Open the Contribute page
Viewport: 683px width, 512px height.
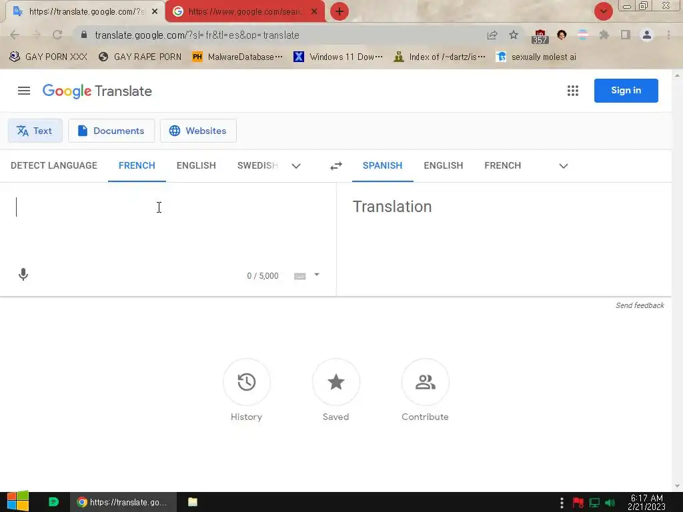coord(425,382)
